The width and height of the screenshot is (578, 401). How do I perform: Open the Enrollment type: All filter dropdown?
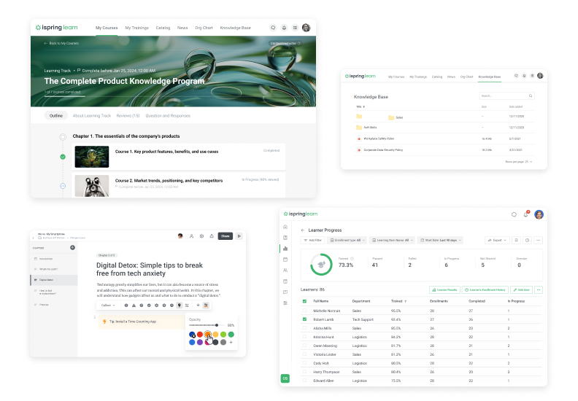(x=347, y=240)
